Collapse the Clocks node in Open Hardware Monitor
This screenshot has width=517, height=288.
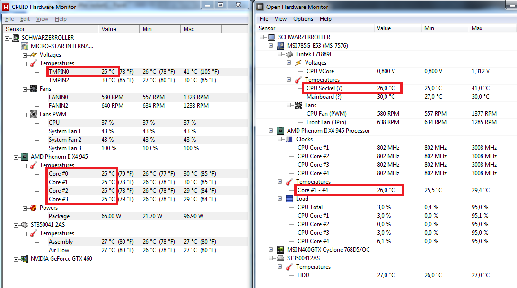pyautogui.click(x=280, y=139)
